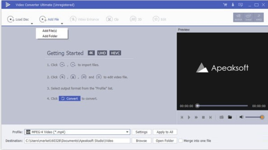Adjust the volume slider
This screenshot has width=268, height=150.
pos(255,117)
